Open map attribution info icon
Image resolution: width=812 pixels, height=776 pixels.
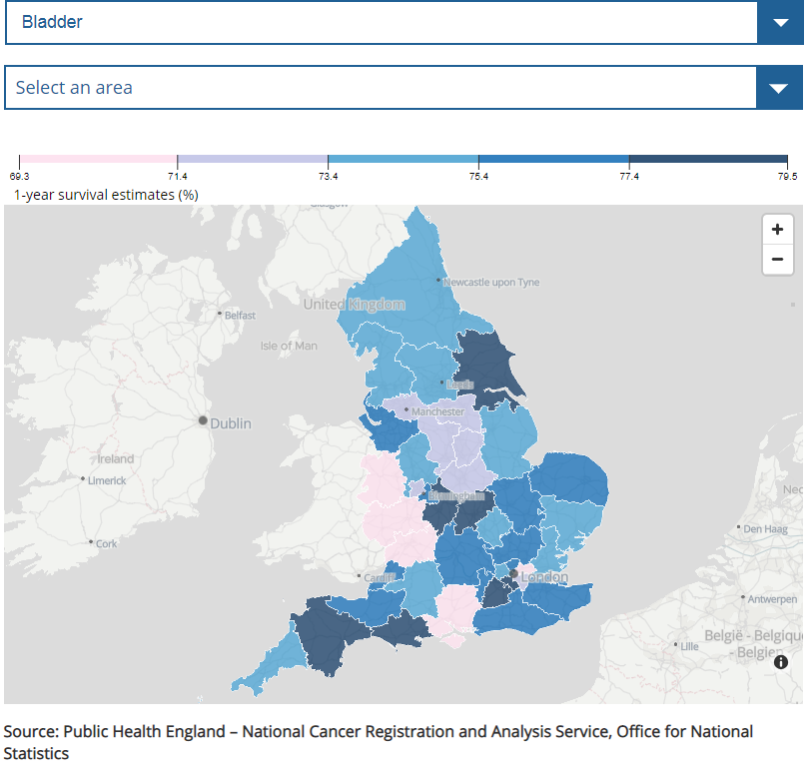coord(780,661)
